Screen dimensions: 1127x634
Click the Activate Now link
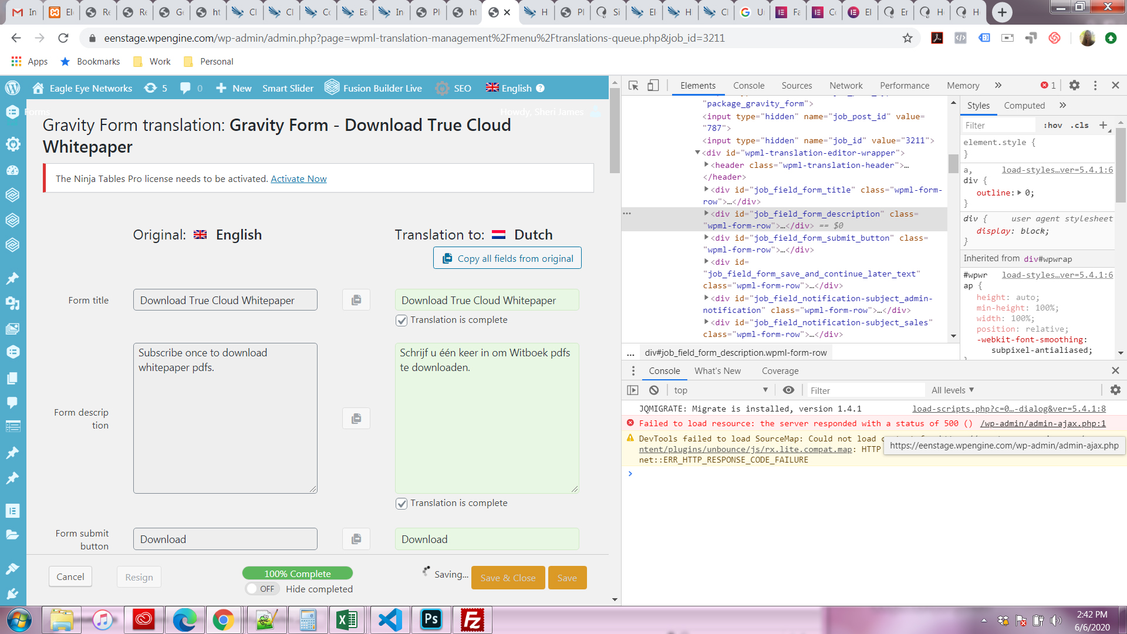click(299, 179)
